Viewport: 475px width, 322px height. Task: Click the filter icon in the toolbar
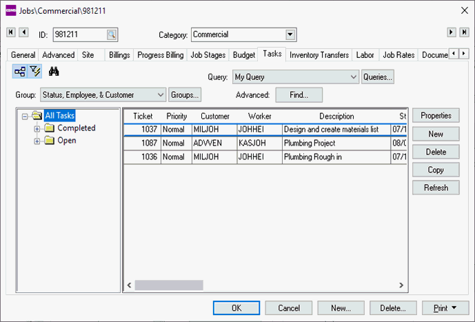tap(35, 70)
